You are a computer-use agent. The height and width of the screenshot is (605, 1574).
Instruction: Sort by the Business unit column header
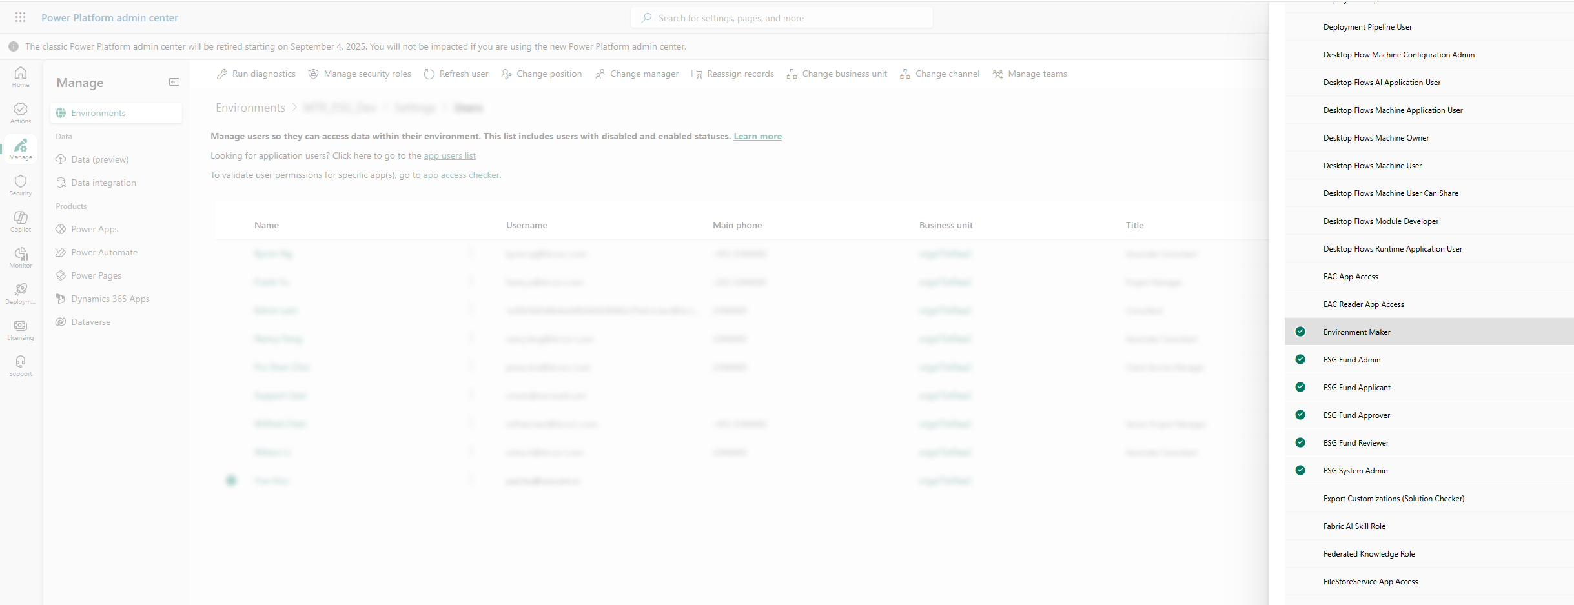[946, 225]
